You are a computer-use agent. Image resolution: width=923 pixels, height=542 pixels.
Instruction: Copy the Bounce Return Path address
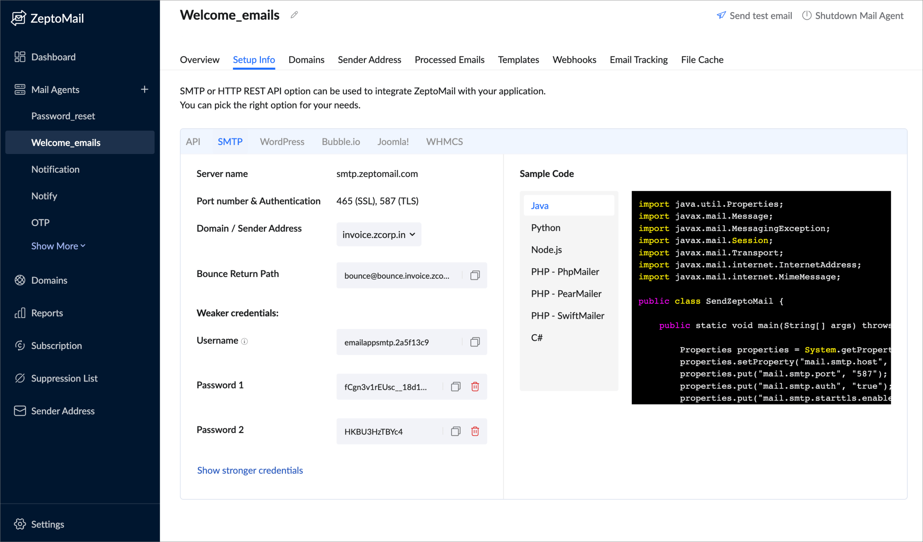475,276
